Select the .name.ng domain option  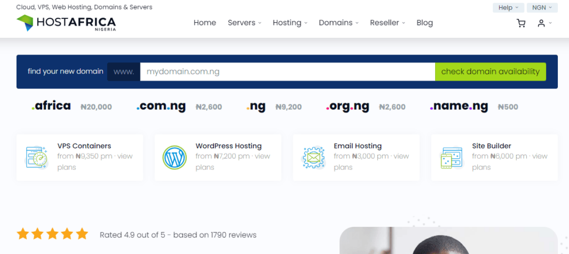click(459, 106)
